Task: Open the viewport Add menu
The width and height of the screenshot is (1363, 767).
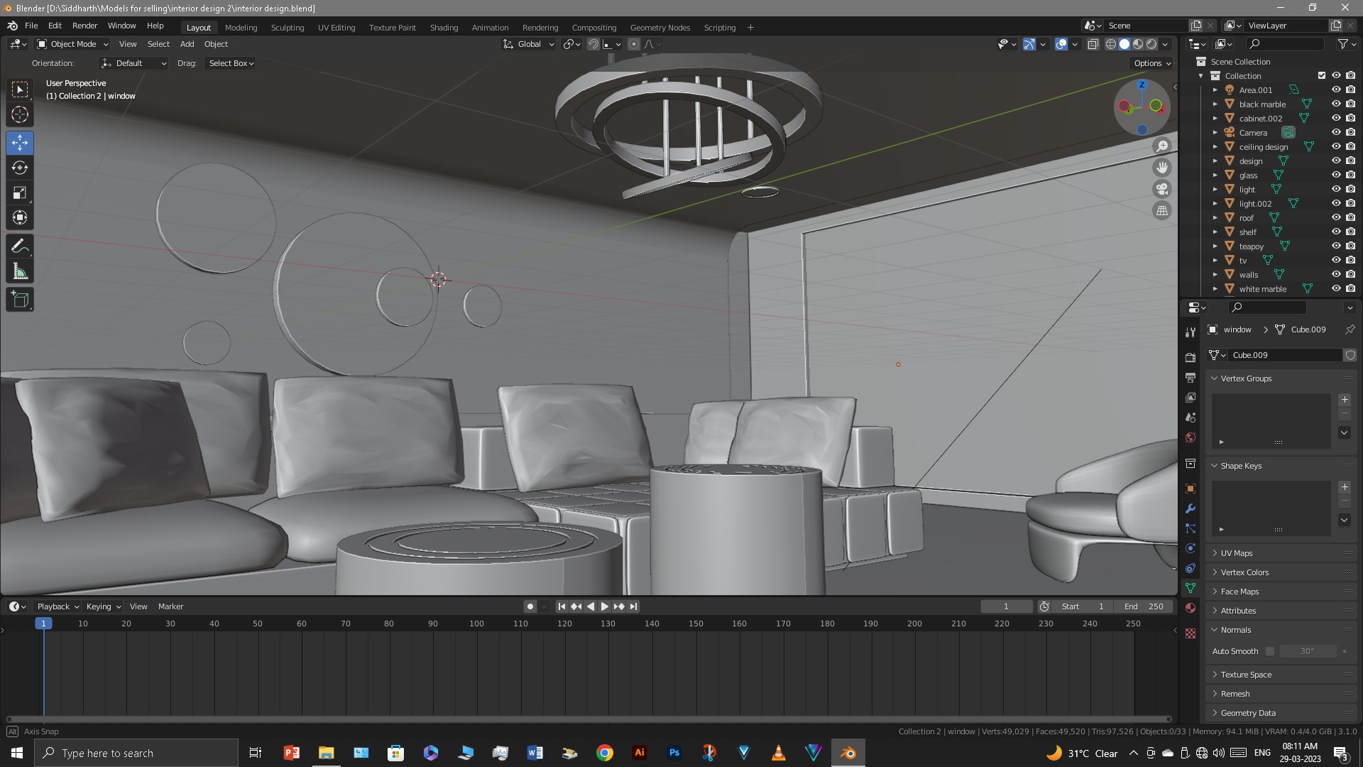Action: tap(187, 44)
